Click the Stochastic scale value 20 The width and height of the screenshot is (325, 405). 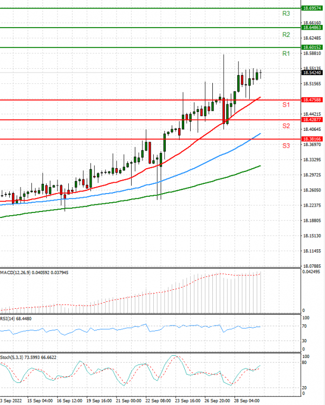coord(304,388)
